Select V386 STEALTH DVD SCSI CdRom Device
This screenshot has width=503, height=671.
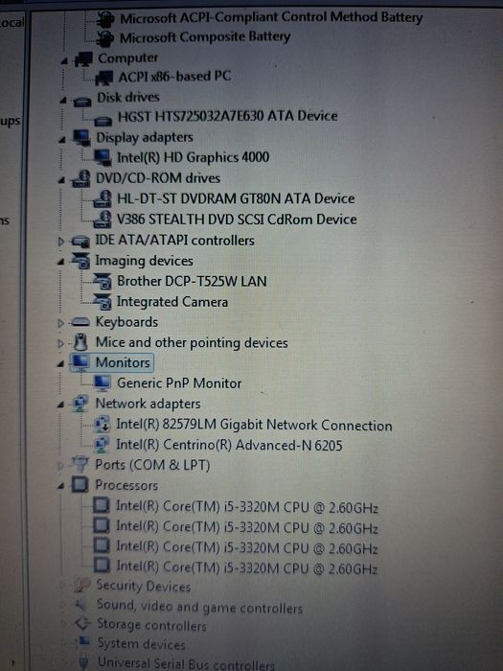237,220
